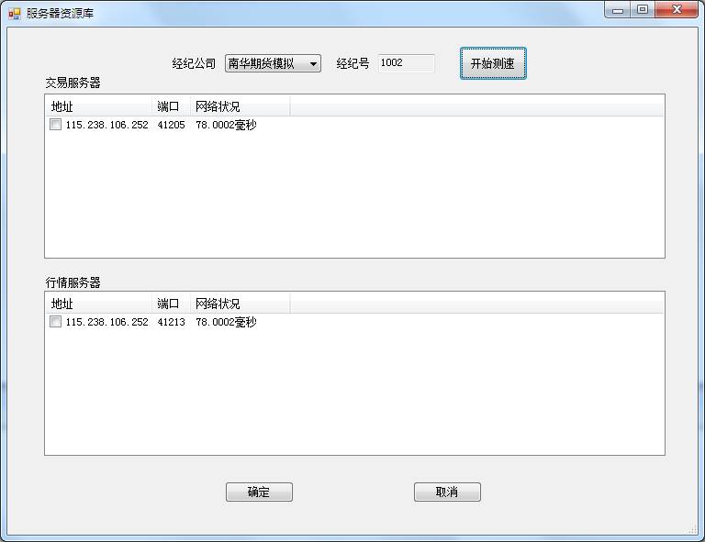Click the 78.0002毫秒 value in the 行情服务器 list
The image size is (705, 542).
(226, 322)
